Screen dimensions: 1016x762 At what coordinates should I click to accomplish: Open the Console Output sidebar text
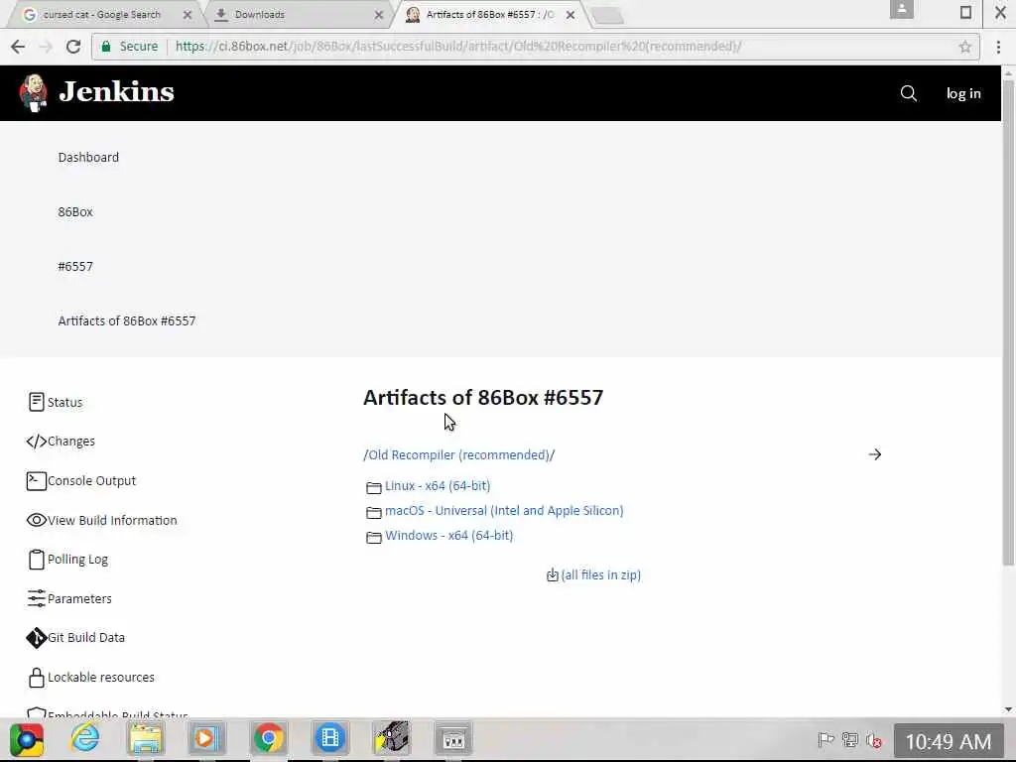tap(92, 481)
